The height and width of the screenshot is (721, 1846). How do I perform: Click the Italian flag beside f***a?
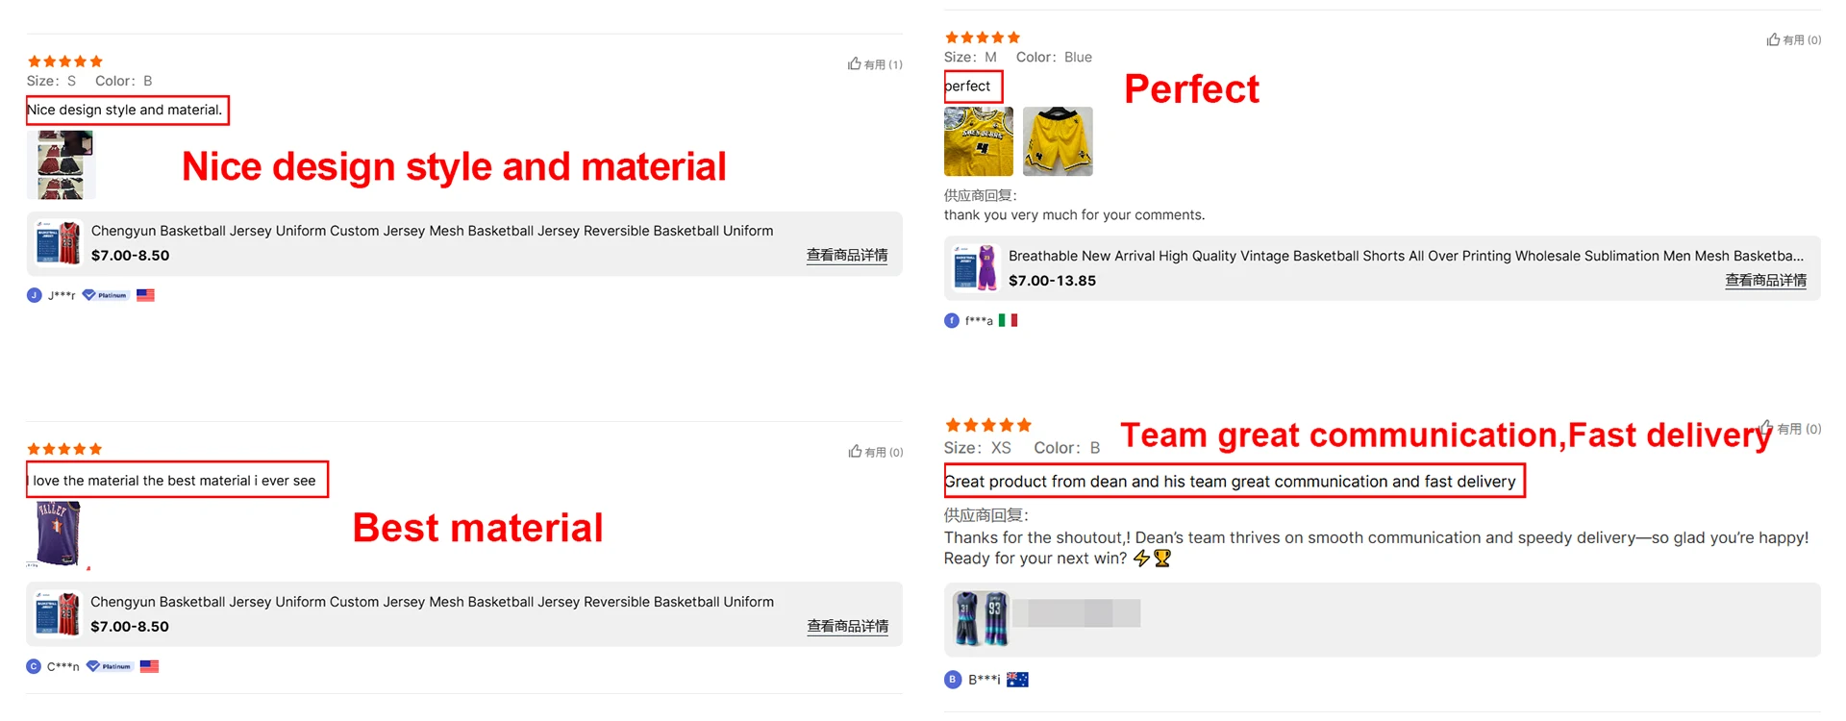1008,320
